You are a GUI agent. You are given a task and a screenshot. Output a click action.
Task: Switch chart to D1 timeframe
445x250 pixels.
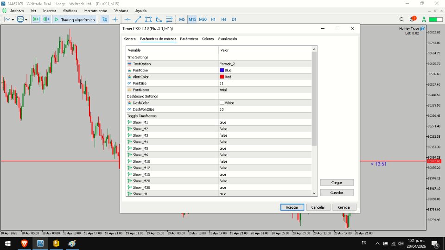click(234, 19)
